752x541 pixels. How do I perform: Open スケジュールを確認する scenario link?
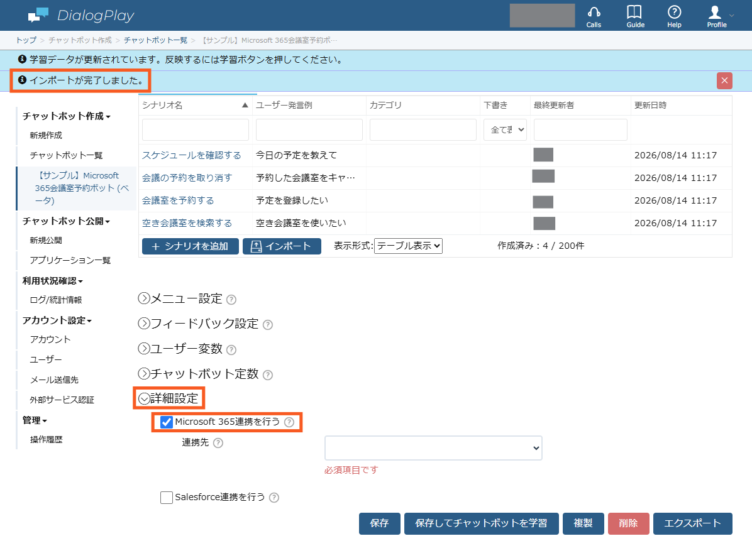pos(191,155)
